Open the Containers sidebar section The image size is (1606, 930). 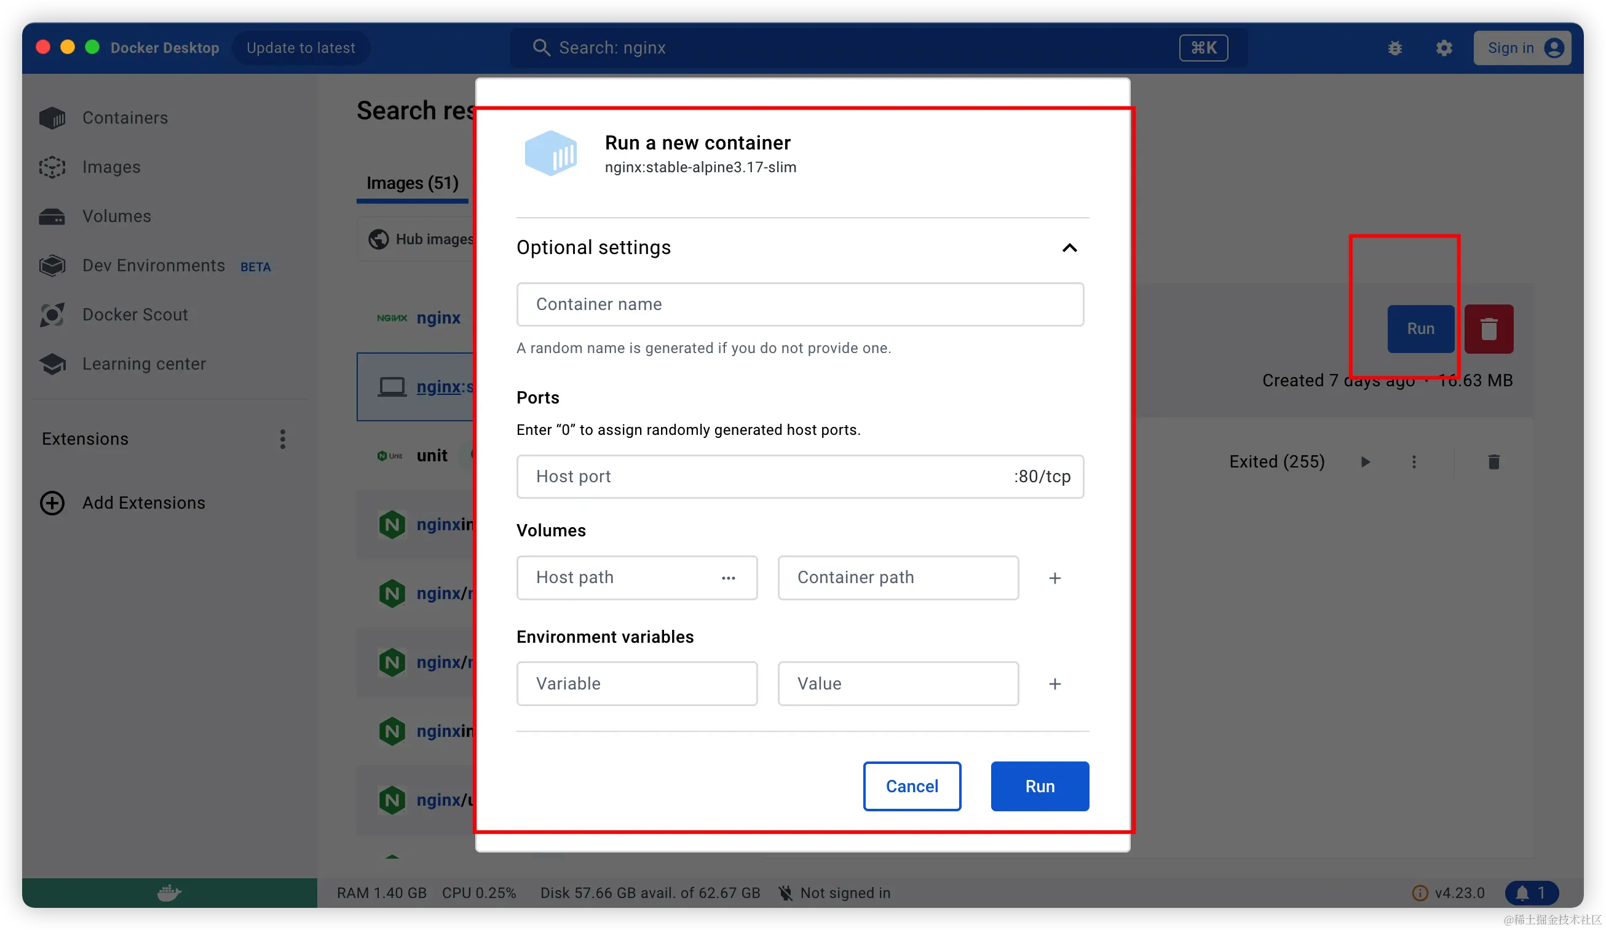(x=124, y=118)
